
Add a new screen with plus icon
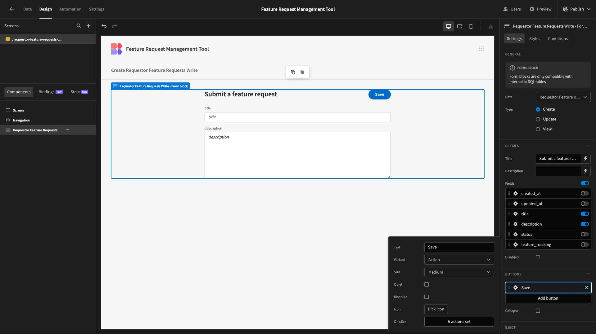pos(88,26)
